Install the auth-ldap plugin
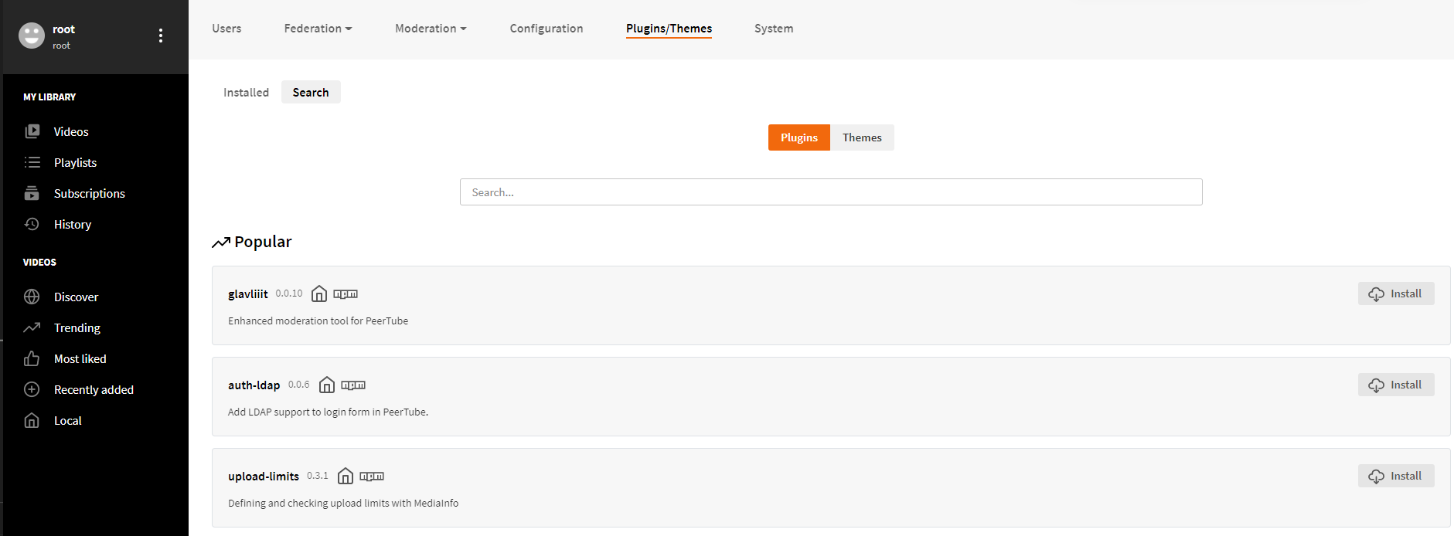 pyautogui.click(x=1396, y=385)
